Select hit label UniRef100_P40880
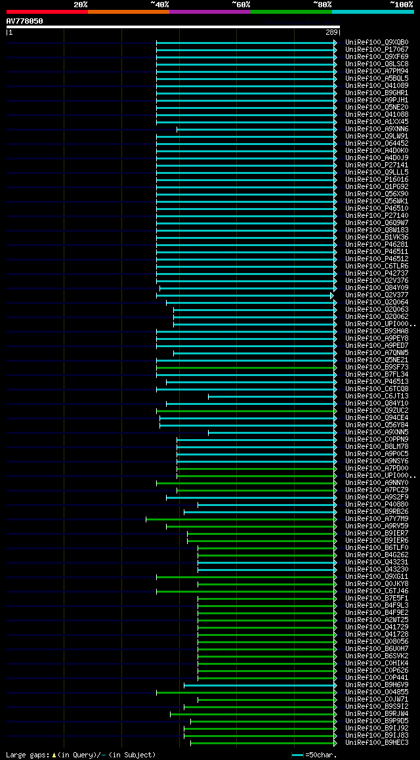The height and width of the screenshot is (760, 420). (377, 505)
